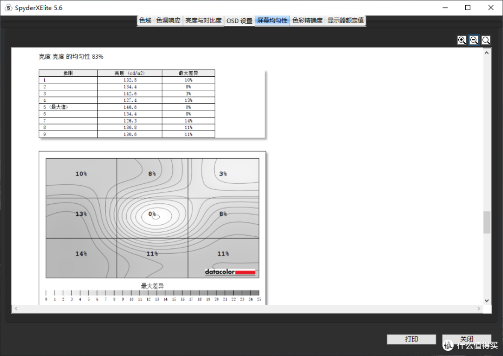Open the 色调响应 tab

tap(168, 20)
